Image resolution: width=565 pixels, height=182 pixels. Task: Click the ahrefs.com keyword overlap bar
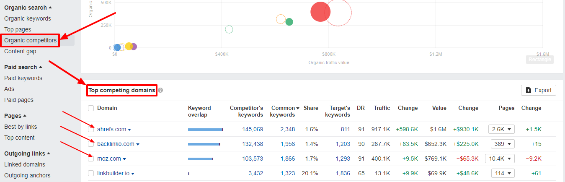coord(206,130)
